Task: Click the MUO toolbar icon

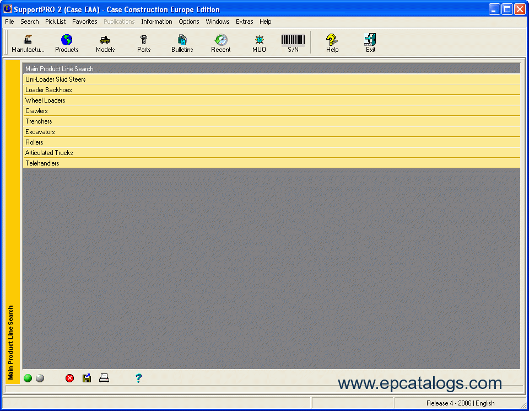Action: (x=259, y=43)
